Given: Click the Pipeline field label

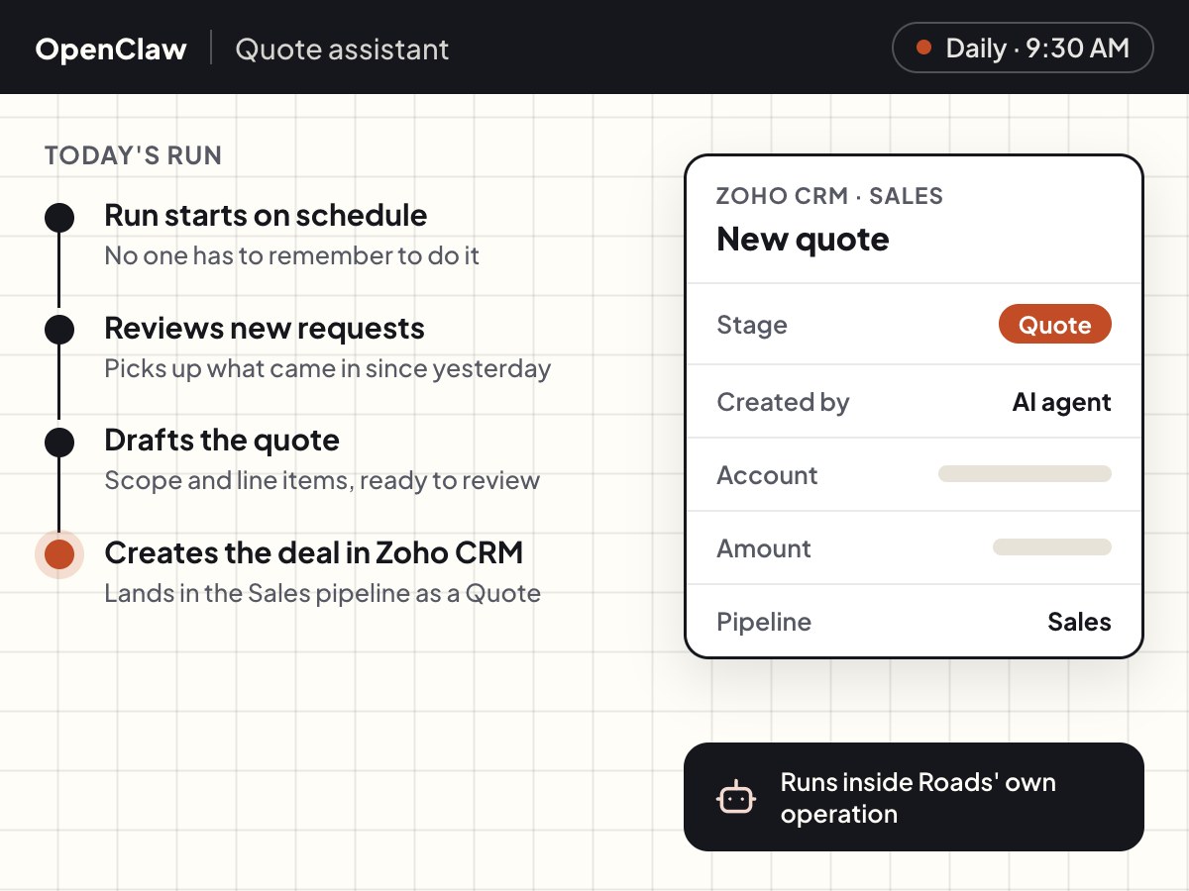Looking at the screenshot, I should coord(764,622).
